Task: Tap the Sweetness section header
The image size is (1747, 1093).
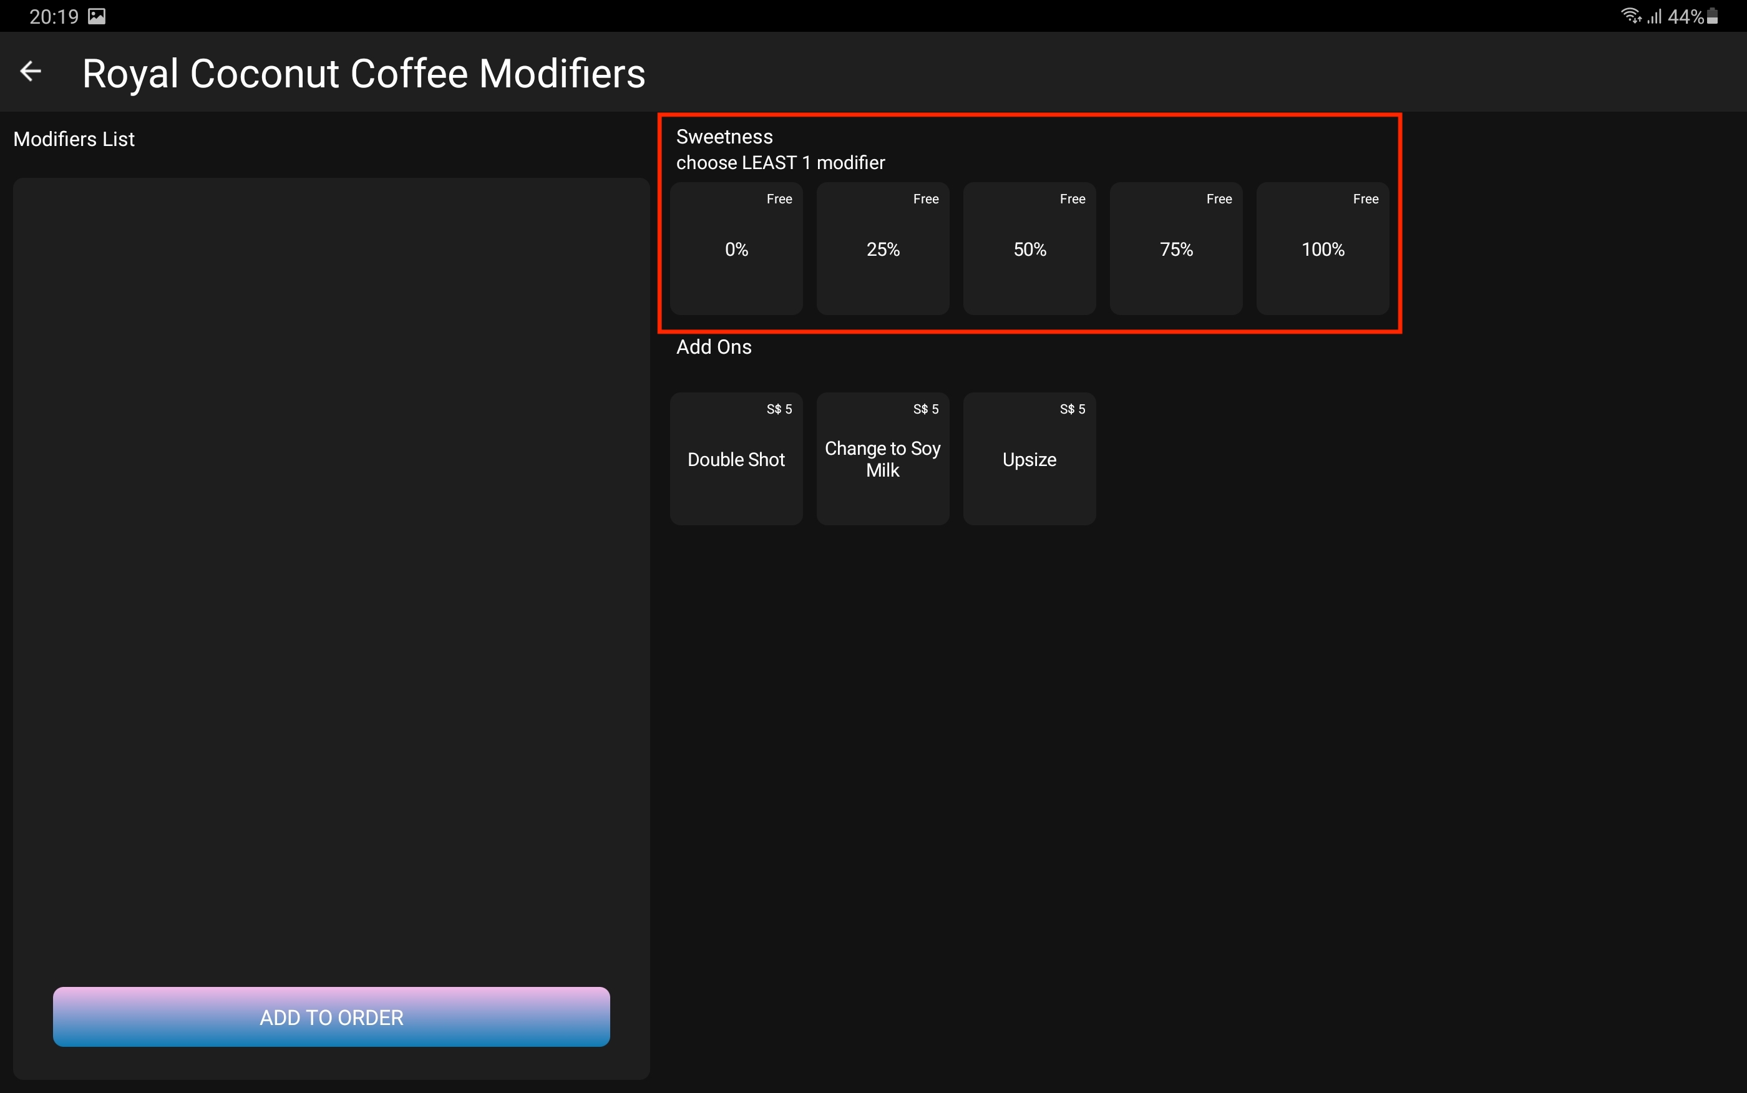Action: pos(724,137)
